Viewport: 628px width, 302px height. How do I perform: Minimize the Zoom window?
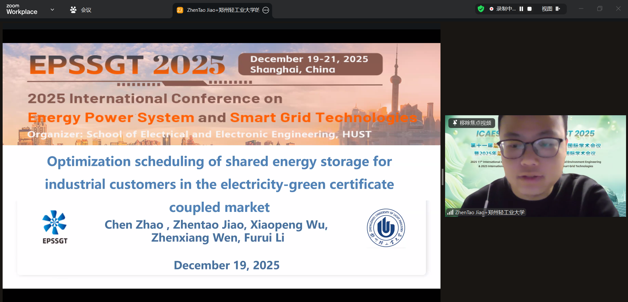pyautogui.click(x=581, y=9)
